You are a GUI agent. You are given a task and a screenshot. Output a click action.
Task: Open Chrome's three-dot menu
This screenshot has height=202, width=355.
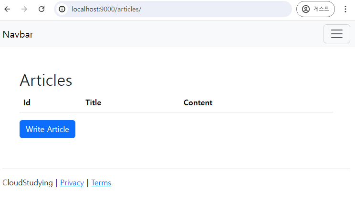tap(345, 9)
